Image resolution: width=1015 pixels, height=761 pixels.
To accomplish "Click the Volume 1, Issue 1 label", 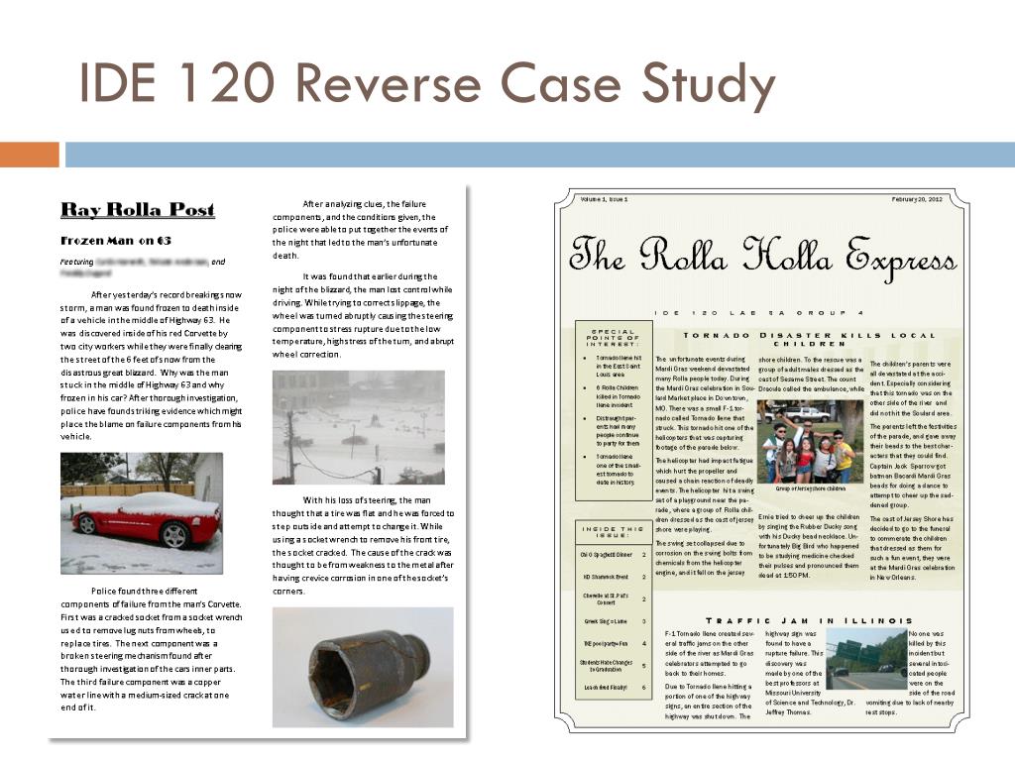I will coord(604,199).
